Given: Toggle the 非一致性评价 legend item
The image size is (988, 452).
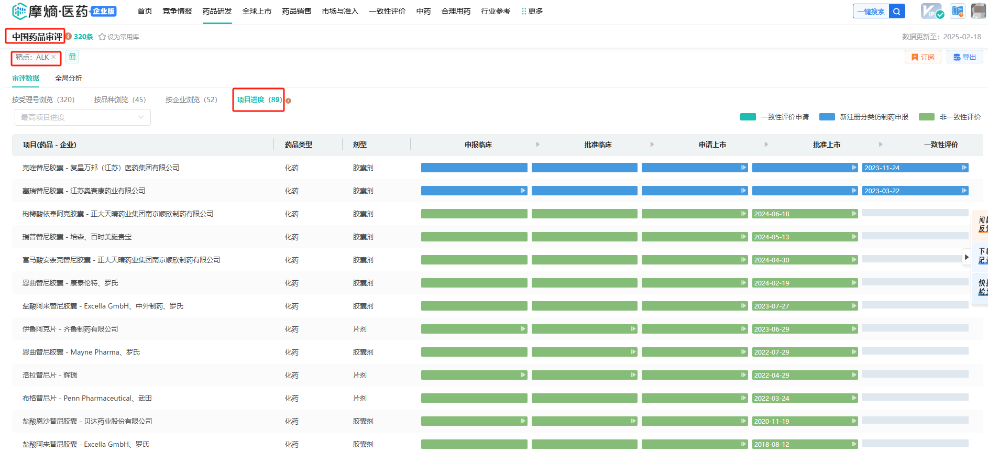Looking at the screenshot, I should tap(949, 117).
